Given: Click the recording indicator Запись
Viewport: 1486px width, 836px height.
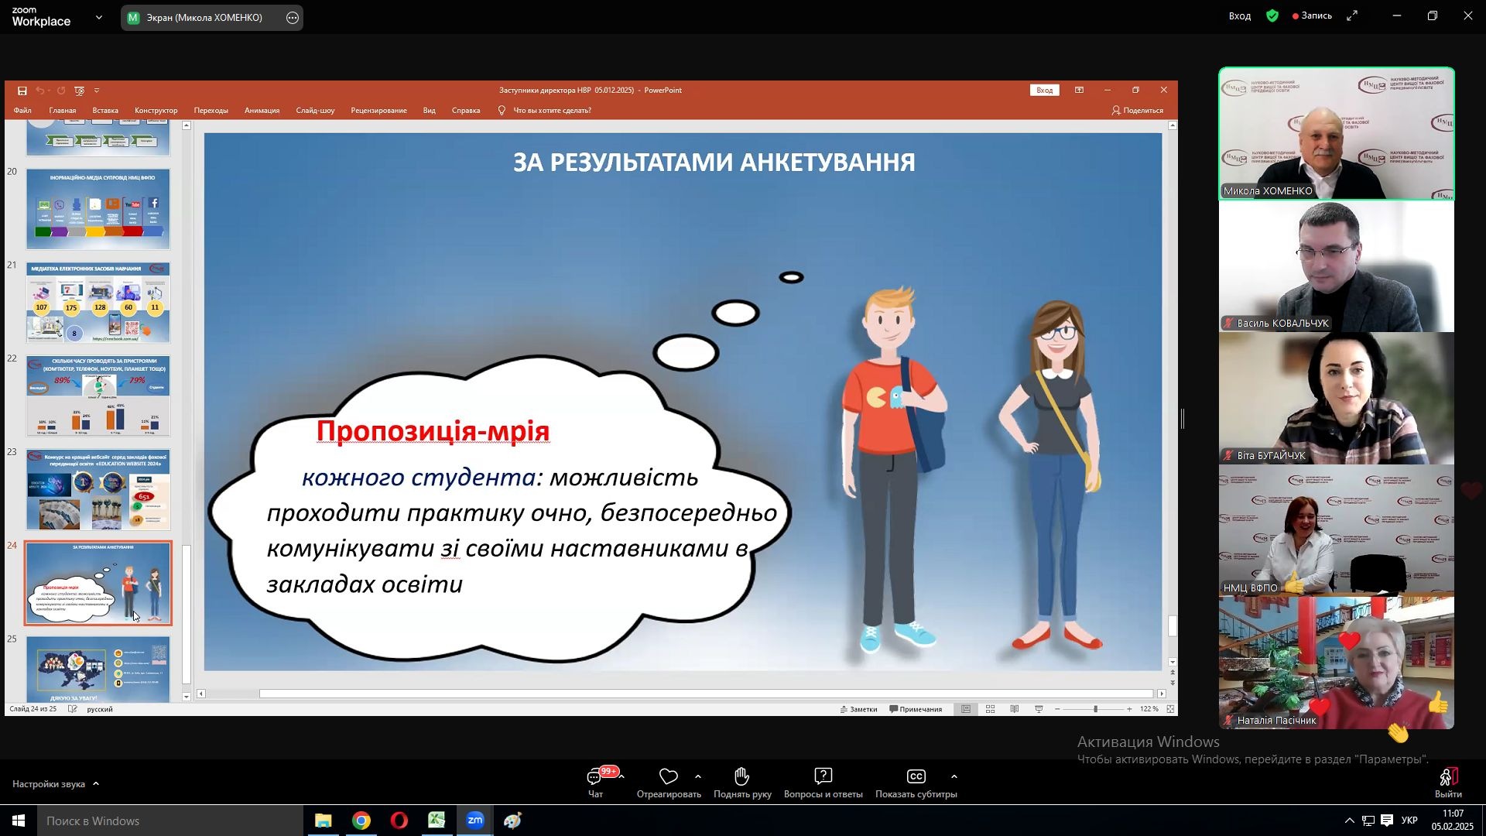Looking at the screenshot, I should click(x=1313, y=15).
